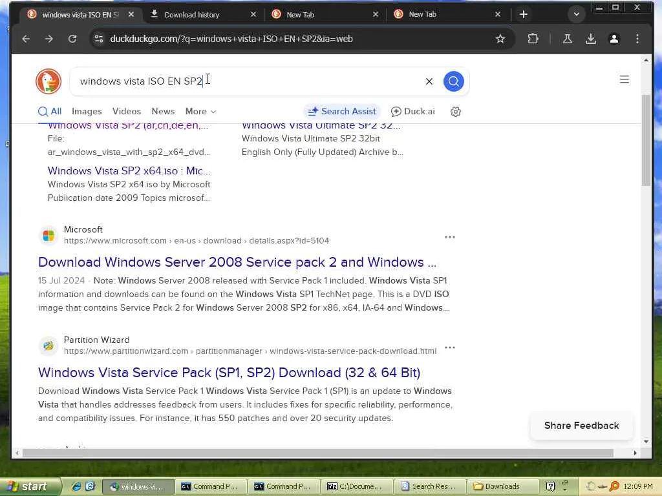Viewport: 662px width, 496px height.
Task: Go to DuckDuckGo homepage logo
Action: 48,81
